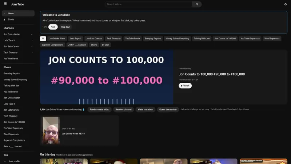Dismiss the welcome tour with Skip tour
The height and width of the screenshot is (164, 291).
[x=65, y=27]
